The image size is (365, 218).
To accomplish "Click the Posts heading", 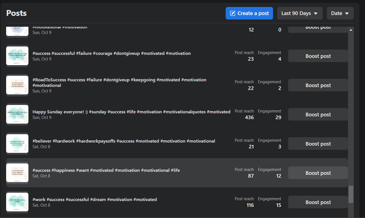I will 16,13.
